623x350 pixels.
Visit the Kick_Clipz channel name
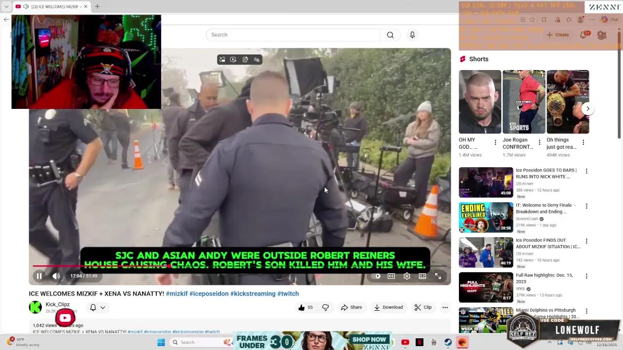(57, 304)
